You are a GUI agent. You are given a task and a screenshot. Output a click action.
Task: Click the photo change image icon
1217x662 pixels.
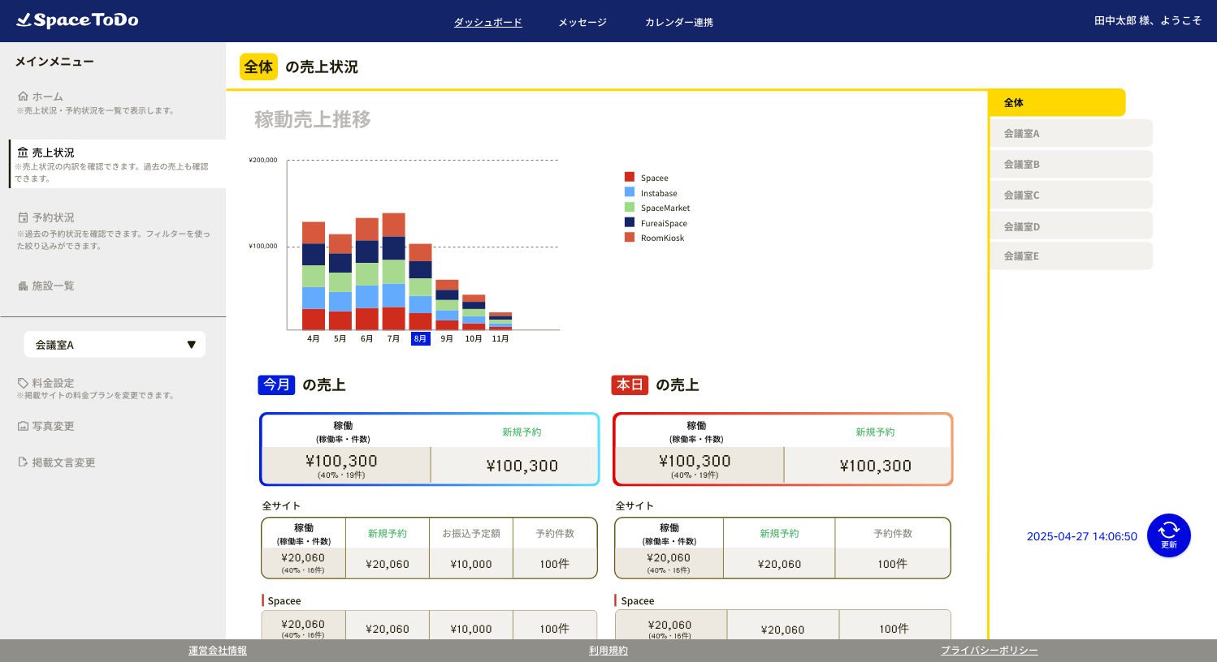23,426
